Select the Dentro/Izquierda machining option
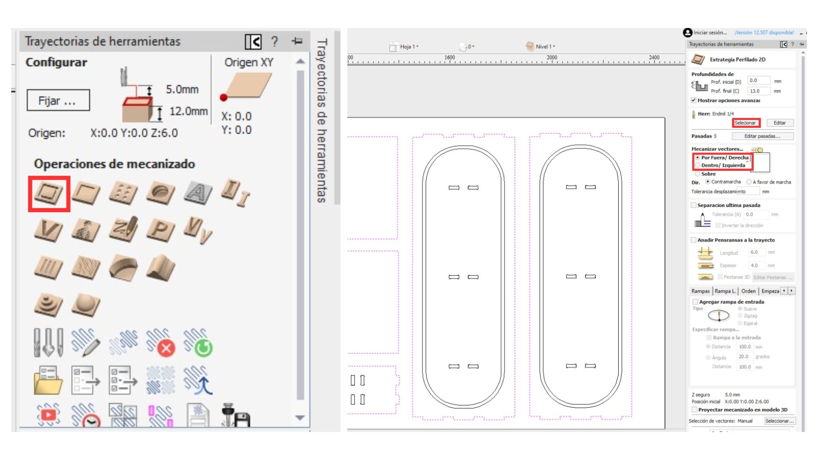Viewport: 818px width, 460px height. pyautogui.click(x=697, y=165)
